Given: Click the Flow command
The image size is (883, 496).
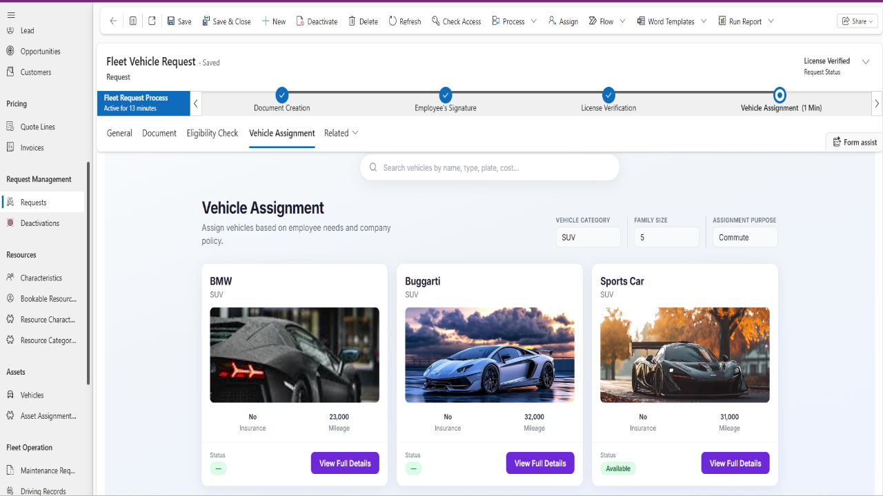Looking at the screenshot, I should click(601, 21).
